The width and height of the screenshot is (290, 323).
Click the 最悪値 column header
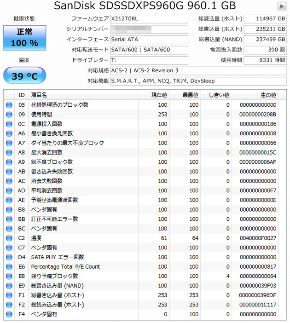pos(185,95)
